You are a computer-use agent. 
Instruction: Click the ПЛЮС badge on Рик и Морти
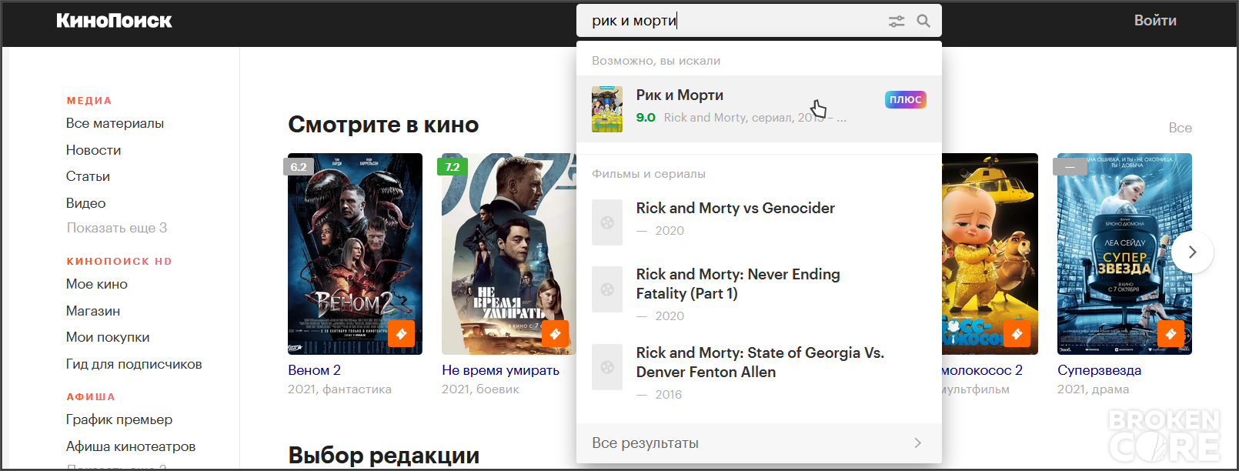coord(906,99)
